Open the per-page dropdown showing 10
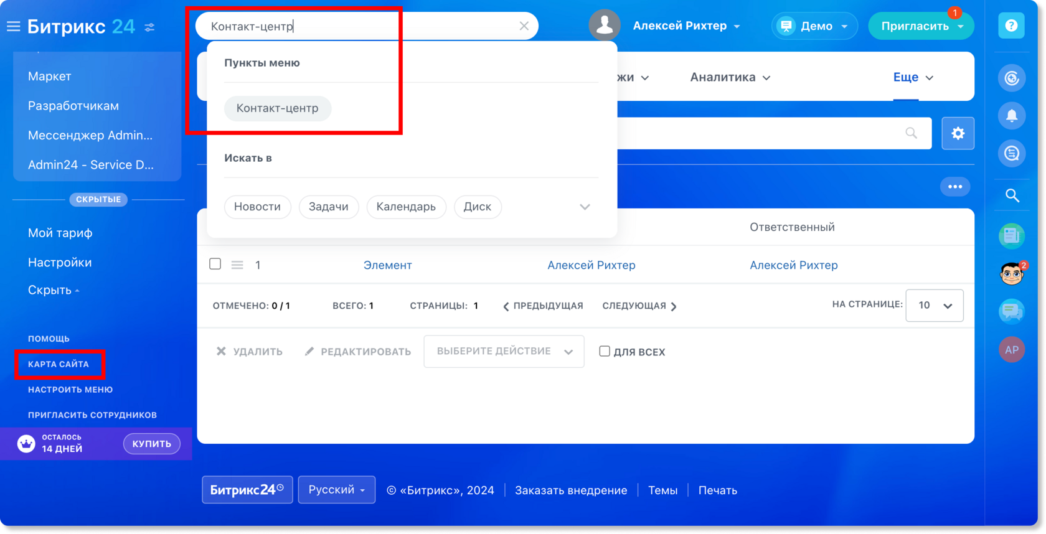 [x=935, y=305]
